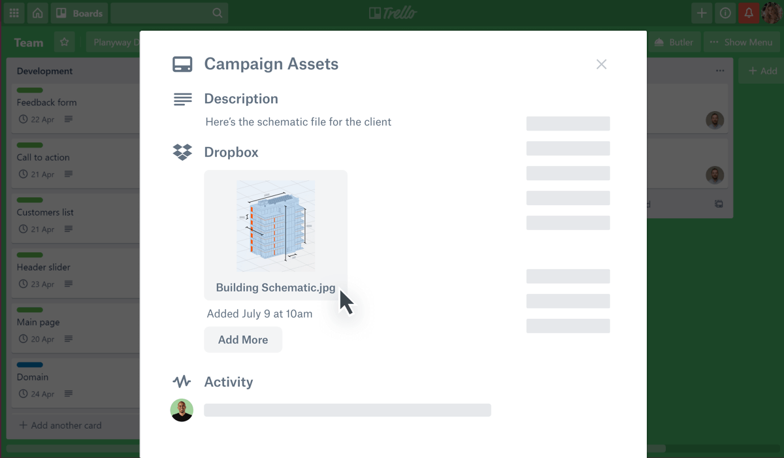This screenshot has width=784, height=458.
Task: Click the apps grid icon
Action: [x=14, y=12]
